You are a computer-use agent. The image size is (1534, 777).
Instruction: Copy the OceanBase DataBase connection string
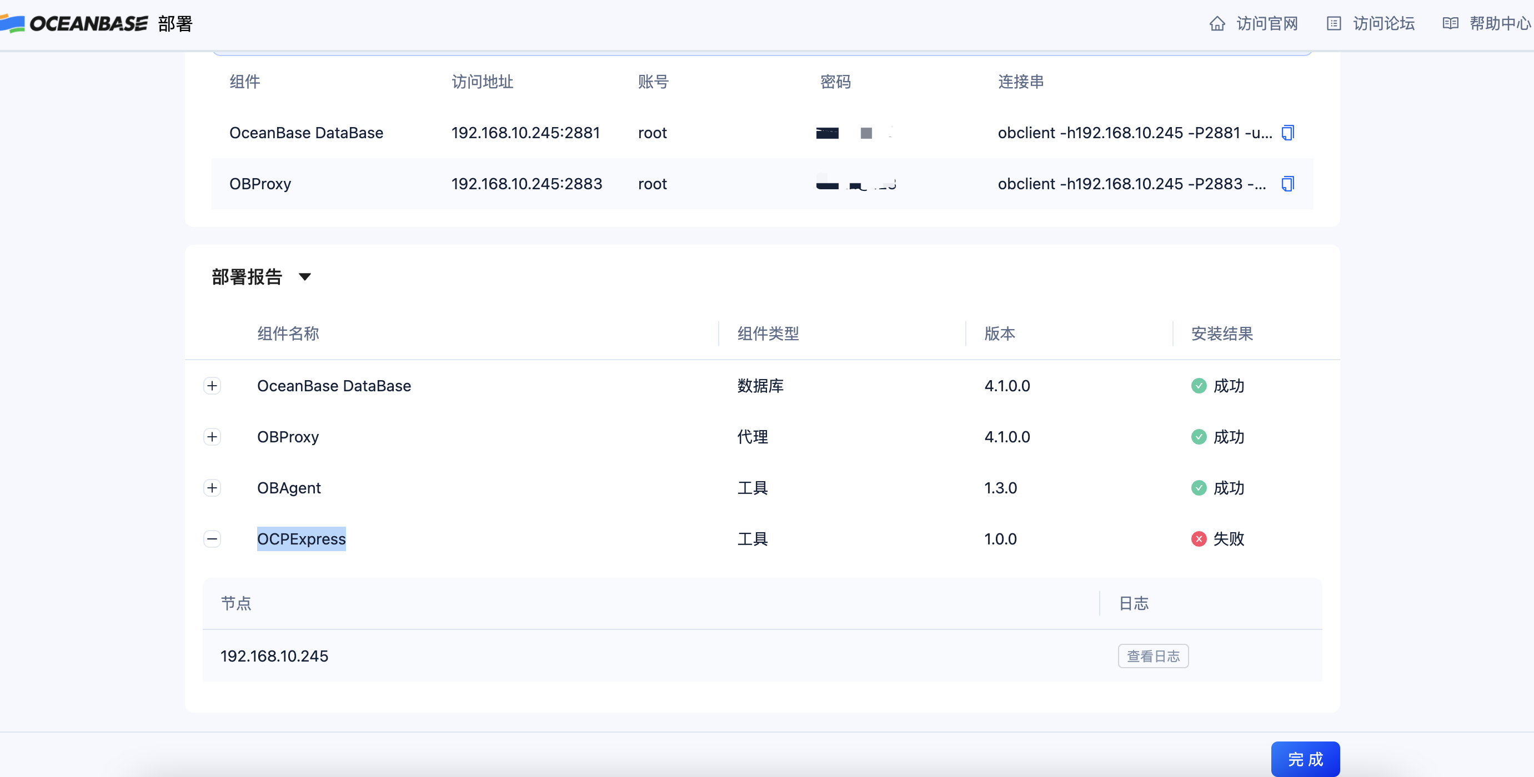pyautogui.click(x=1287, y=133)
